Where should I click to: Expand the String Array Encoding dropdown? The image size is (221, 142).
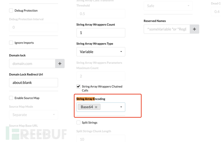click(121, 107)
